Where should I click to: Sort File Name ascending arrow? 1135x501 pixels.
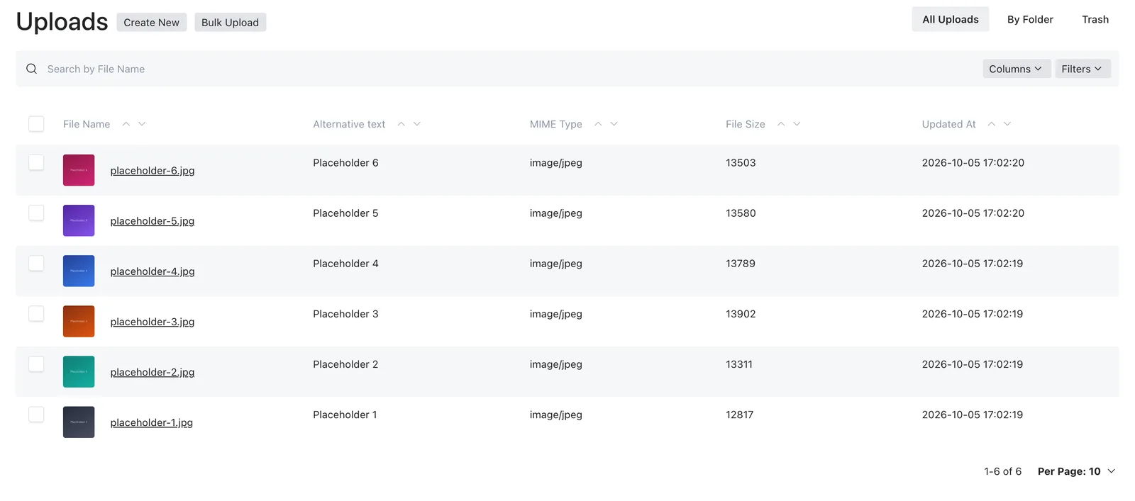tap(126, 124)
